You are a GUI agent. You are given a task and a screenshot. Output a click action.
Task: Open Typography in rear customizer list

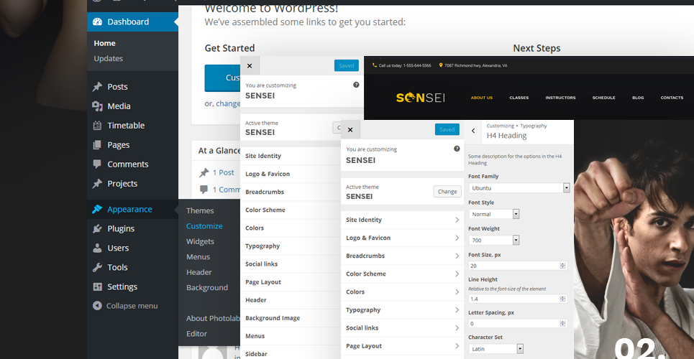click(x=291, y=246)
